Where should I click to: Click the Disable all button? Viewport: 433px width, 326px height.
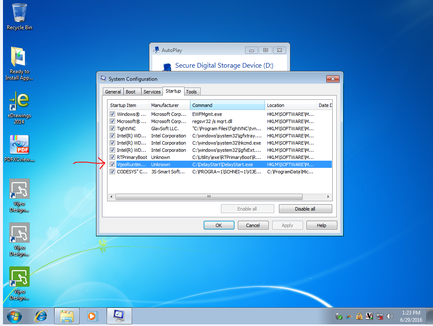click(x=305, y=209)
